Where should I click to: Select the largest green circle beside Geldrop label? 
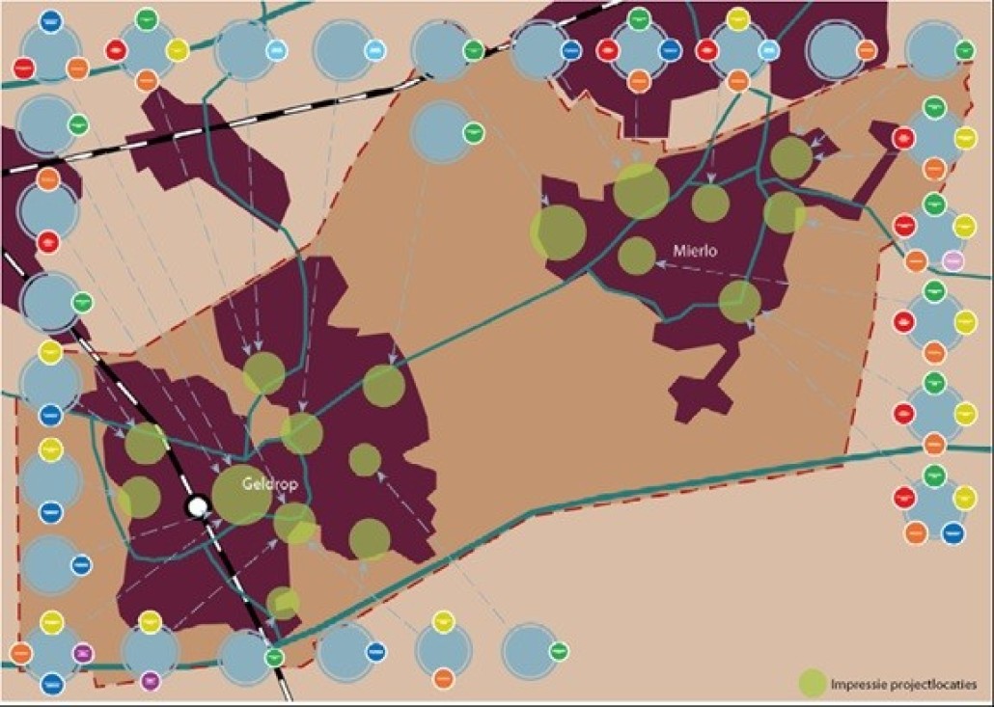[x=240, y=495]
